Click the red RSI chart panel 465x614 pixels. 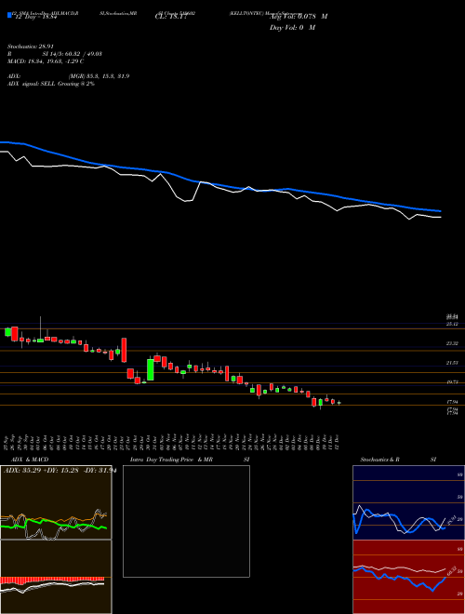408,577
